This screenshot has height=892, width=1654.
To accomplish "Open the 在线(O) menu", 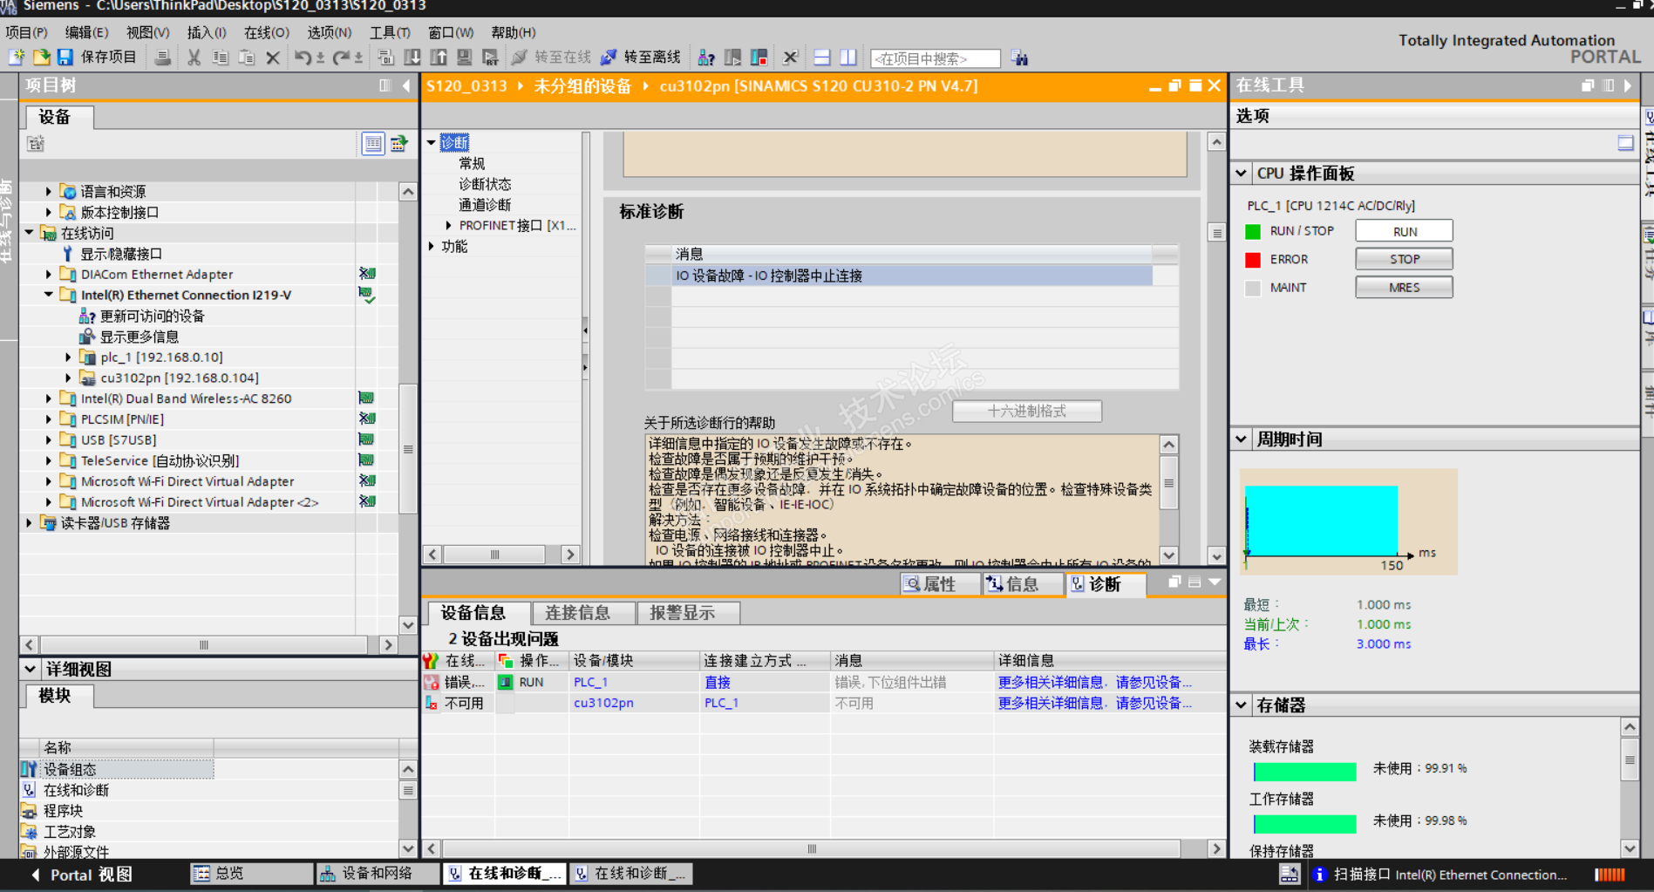I will (x=267, y=32).
